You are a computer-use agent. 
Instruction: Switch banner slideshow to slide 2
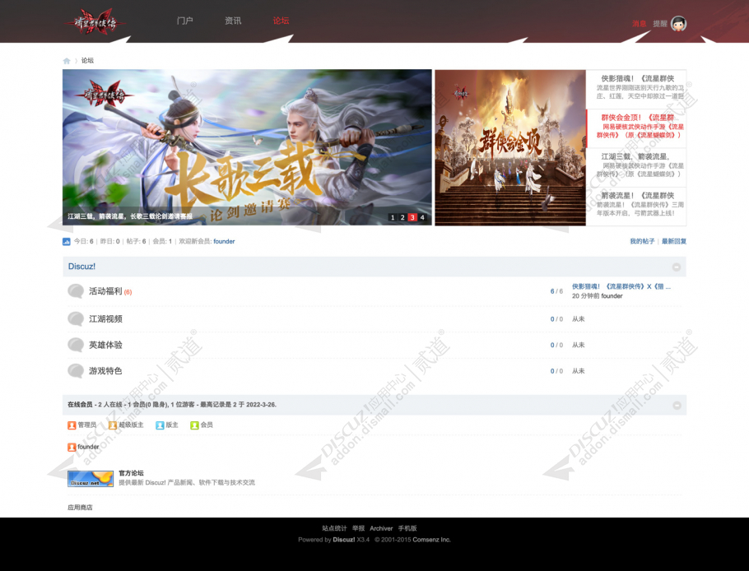[402, 218]
